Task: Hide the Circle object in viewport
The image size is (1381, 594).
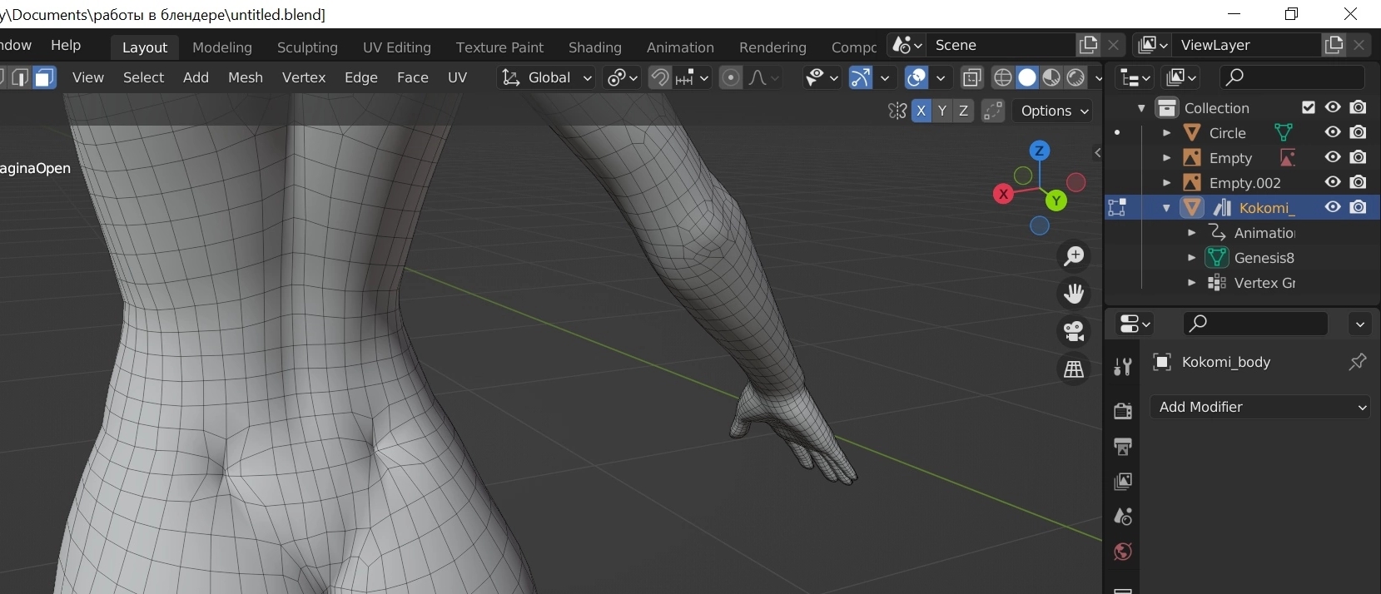Action: (1333, 132)
